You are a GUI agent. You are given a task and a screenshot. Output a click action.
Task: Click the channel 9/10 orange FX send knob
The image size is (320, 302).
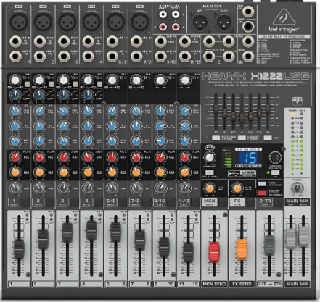[160, 172]
